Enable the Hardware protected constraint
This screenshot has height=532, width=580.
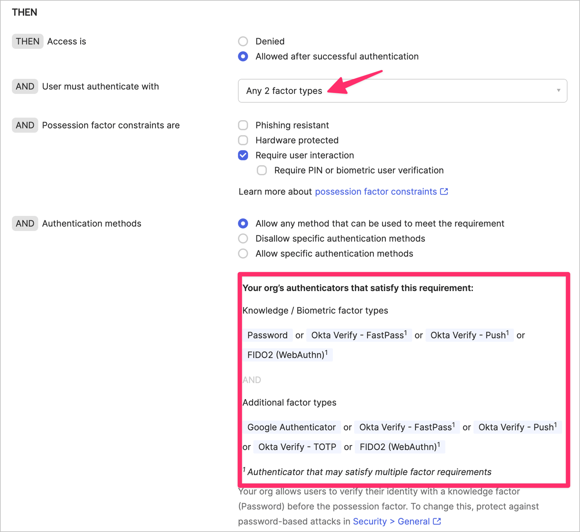coord(243,140)
